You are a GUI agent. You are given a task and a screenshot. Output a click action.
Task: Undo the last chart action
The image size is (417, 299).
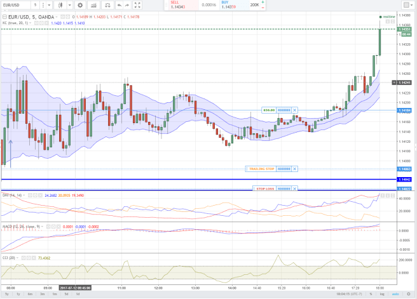(118, 5)
